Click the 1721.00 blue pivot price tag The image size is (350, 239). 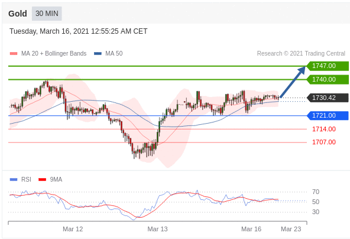(327, 115)
